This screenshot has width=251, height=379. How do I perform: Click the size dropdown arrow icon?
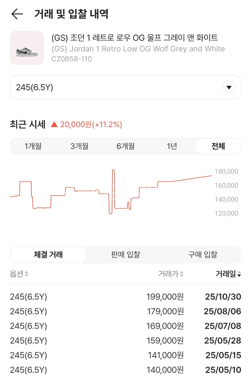[x=229, y=87]
